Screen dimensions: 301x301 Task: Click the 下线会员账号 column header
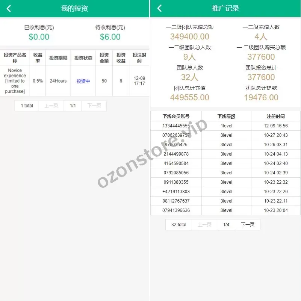[176, 116]
